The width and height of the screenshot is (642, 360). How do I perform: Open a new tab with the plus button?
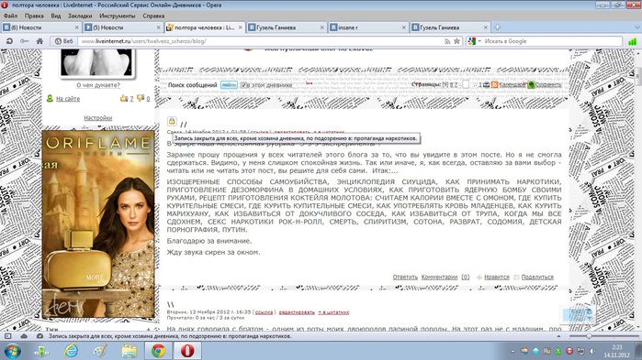pos(497,27)
